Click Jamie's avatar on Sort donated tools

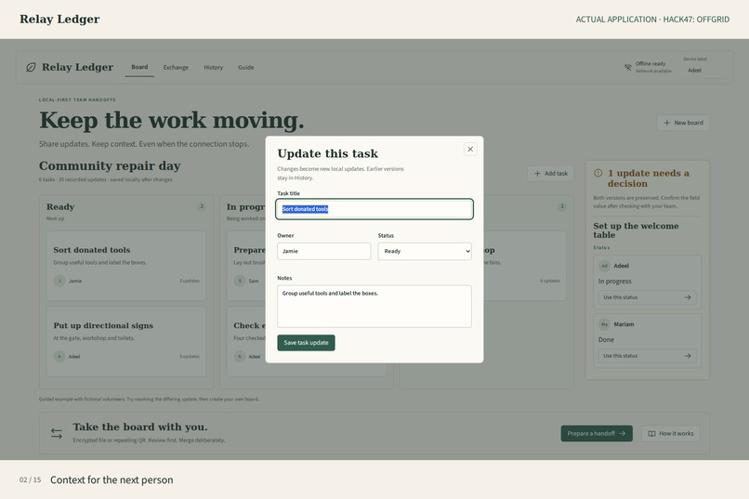(x=59, y=281)
